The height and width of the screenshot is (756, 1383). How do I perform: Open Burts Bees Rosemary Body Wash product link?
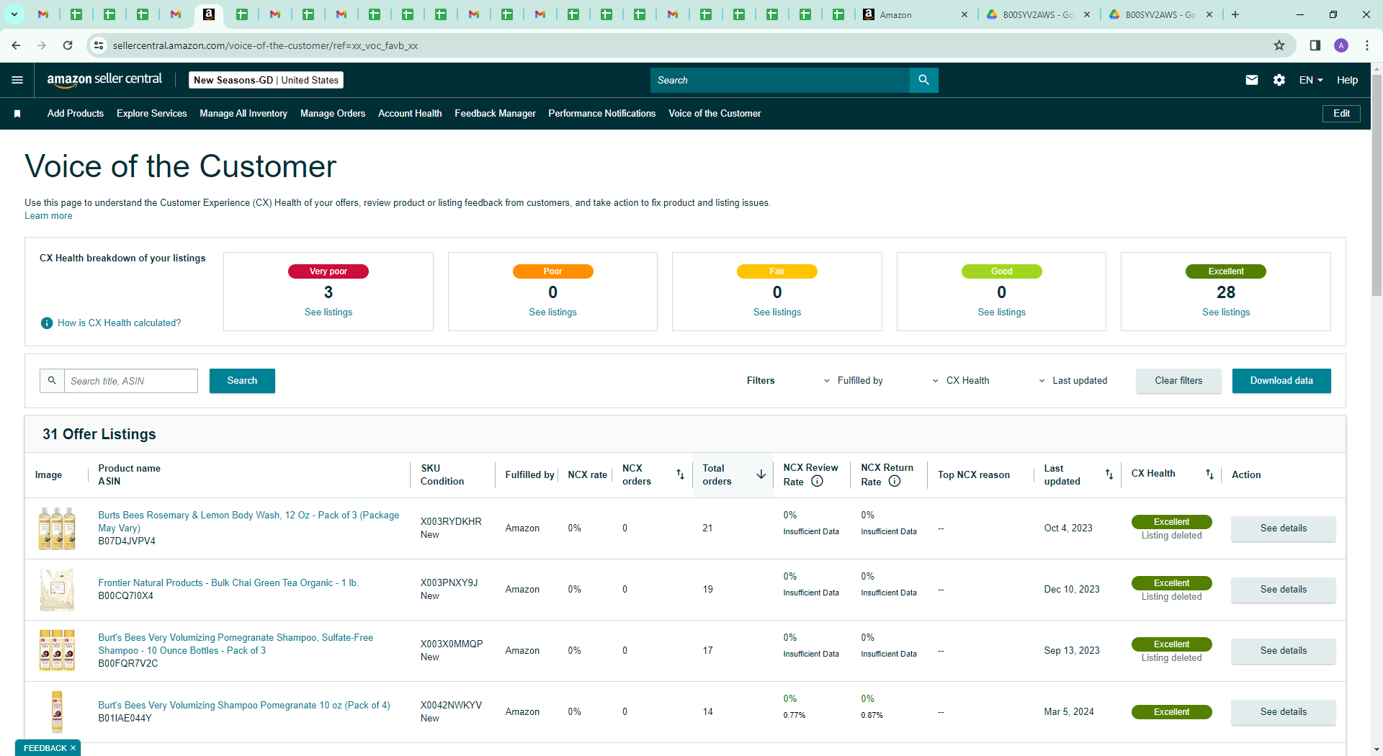coord(249,521)
